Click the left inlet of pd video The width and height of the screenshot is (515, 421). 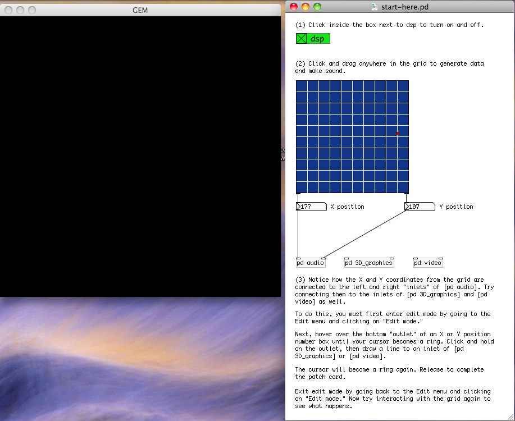(416, 259)
